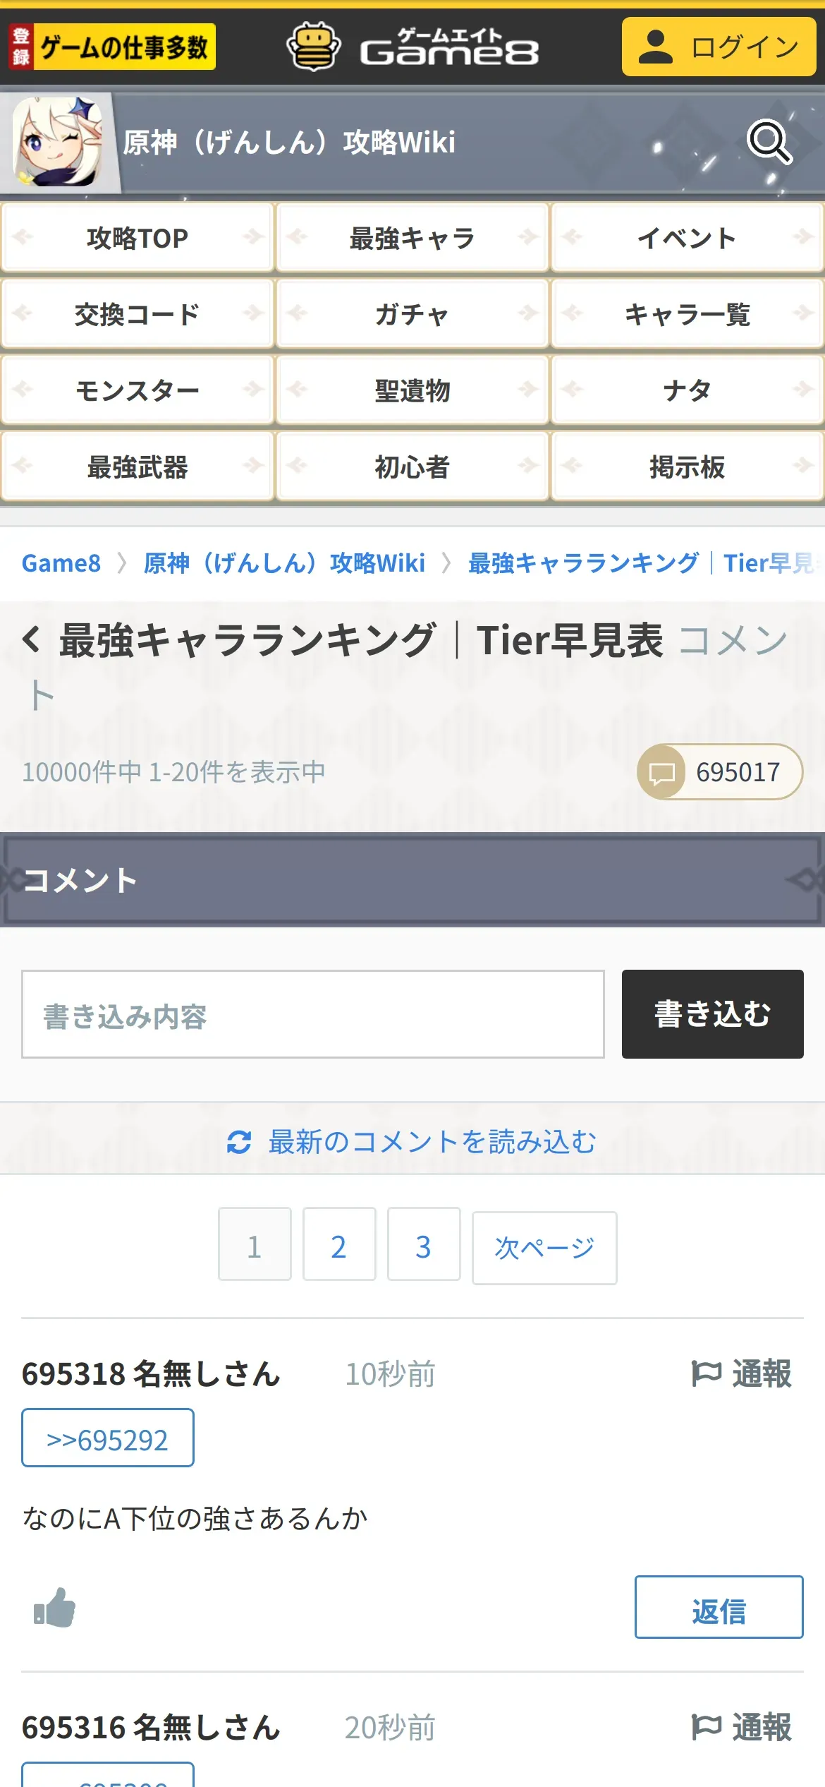
Task: Click the ログイン button
Action: pyautogui.click(x=719, y=47)
